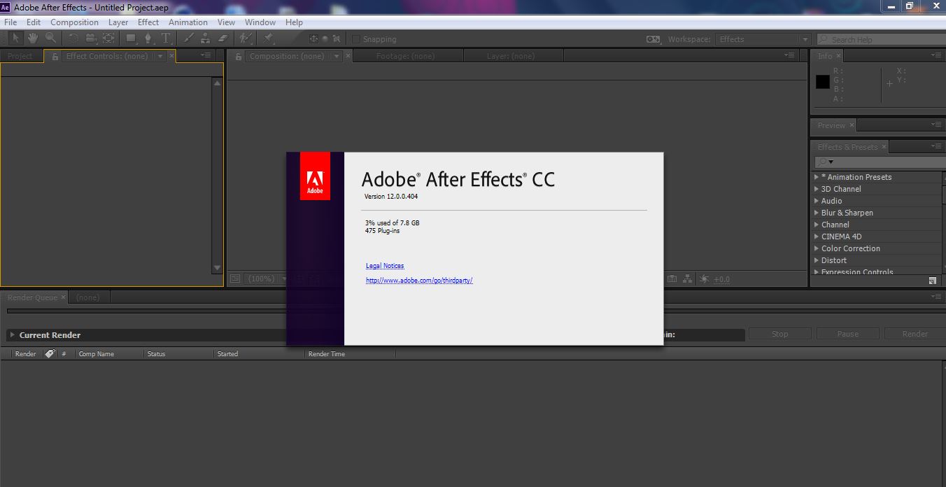Click the view axis mode icon
This screenshot has width=946, height=487.
click(337, 39)
